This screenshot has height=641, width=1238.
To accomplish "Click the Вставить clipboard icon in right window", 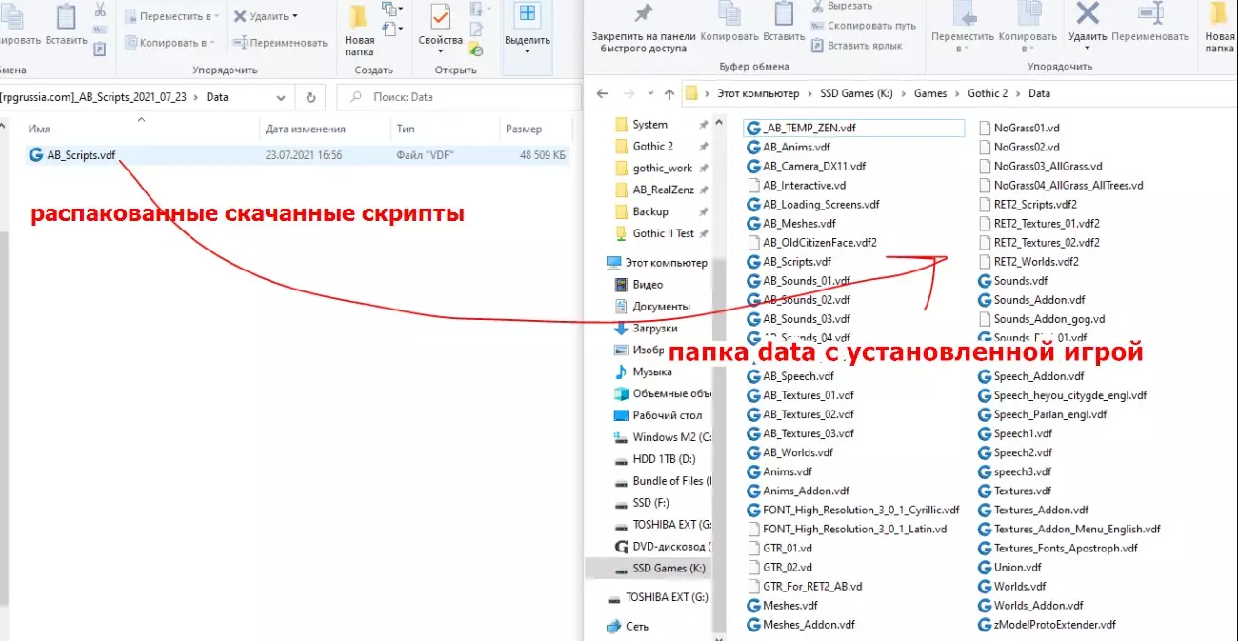I will coord(784,13).
